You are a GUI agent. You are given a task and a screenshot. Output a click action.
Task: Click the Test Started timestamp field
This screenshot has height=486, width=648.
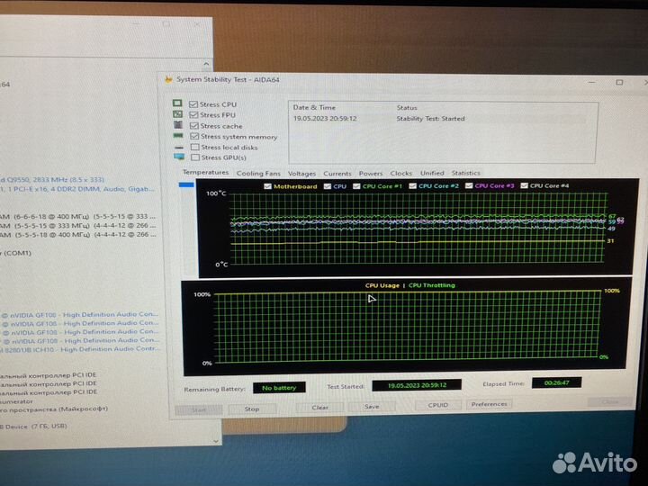(x=417, y=385)
